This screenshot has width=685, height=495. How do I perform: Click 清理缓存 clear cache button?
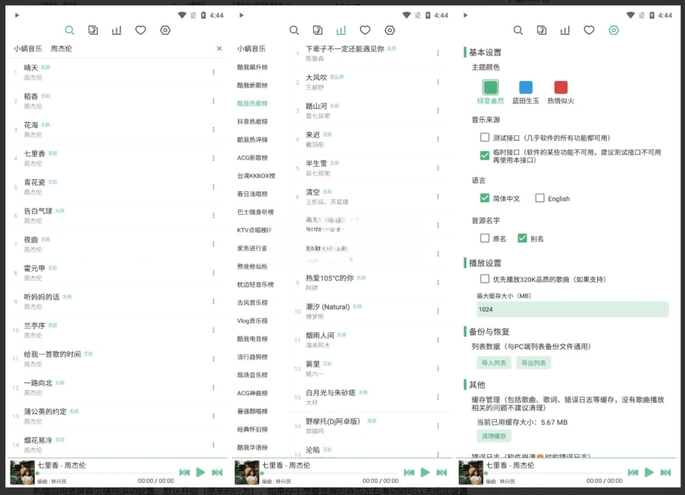[x=494, y=436]
